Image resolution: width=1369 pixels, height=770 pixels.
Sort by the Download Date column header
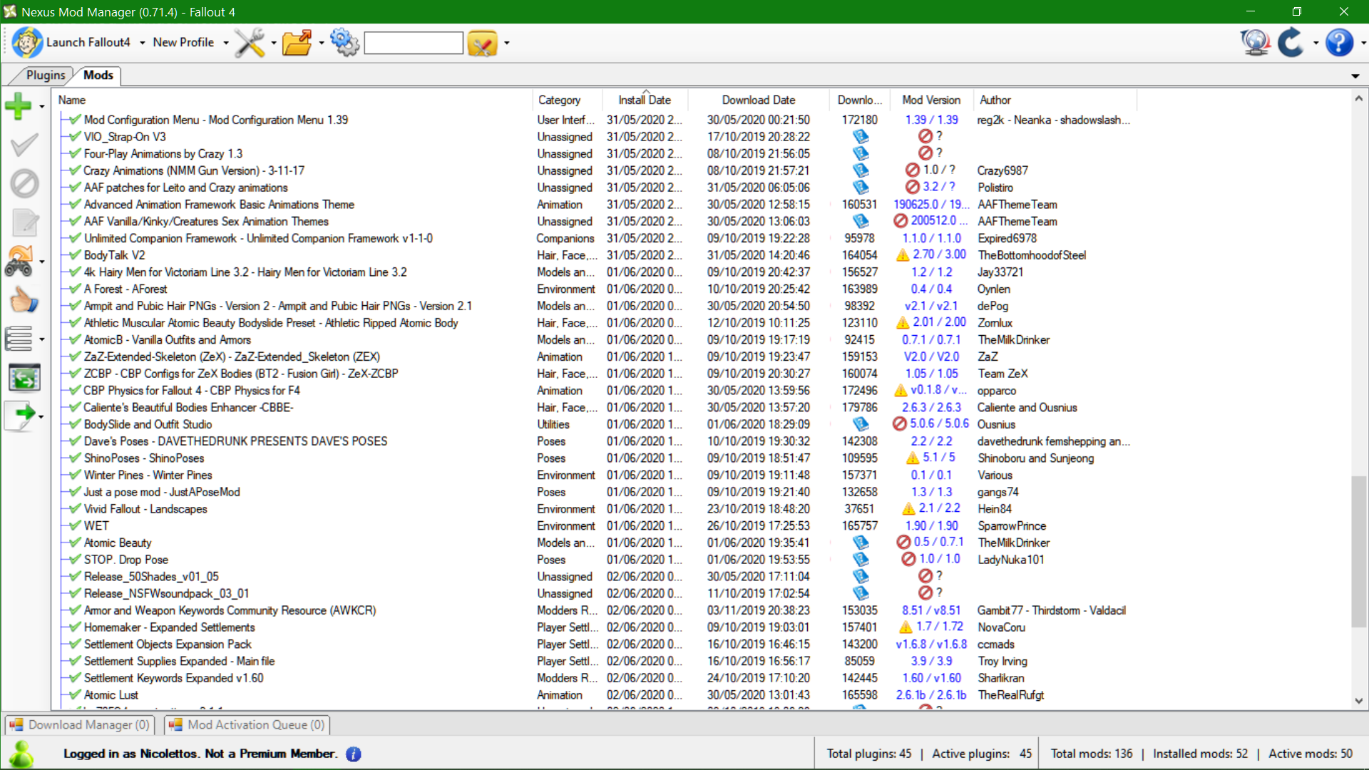[x=758, y=100]
